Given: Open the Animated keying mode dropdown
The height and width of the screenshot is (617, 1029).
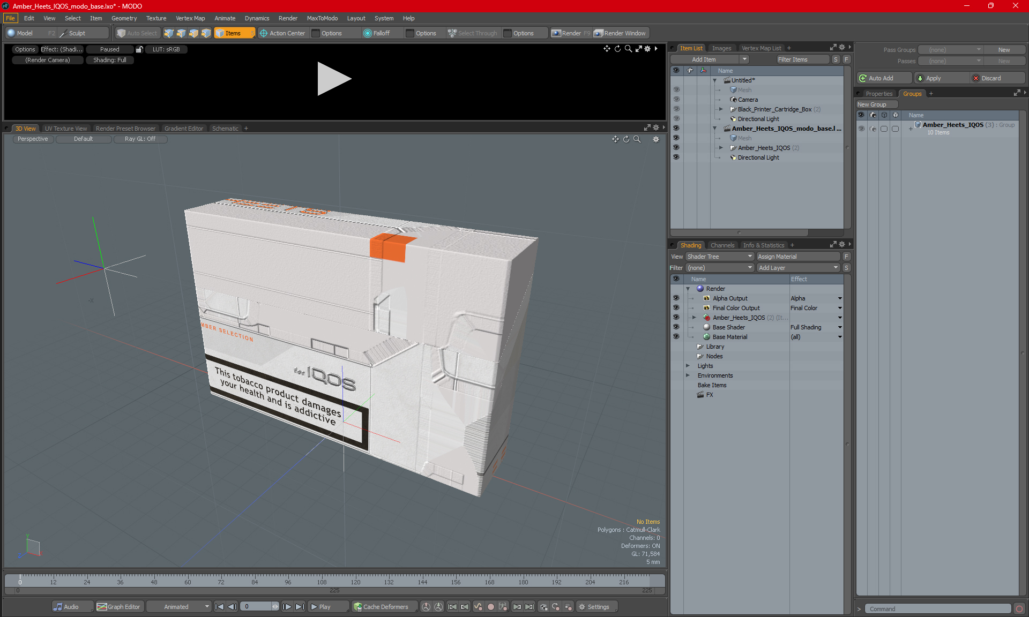Looking at the screenshot, I should pyautogui.click(x=180, y=607).
